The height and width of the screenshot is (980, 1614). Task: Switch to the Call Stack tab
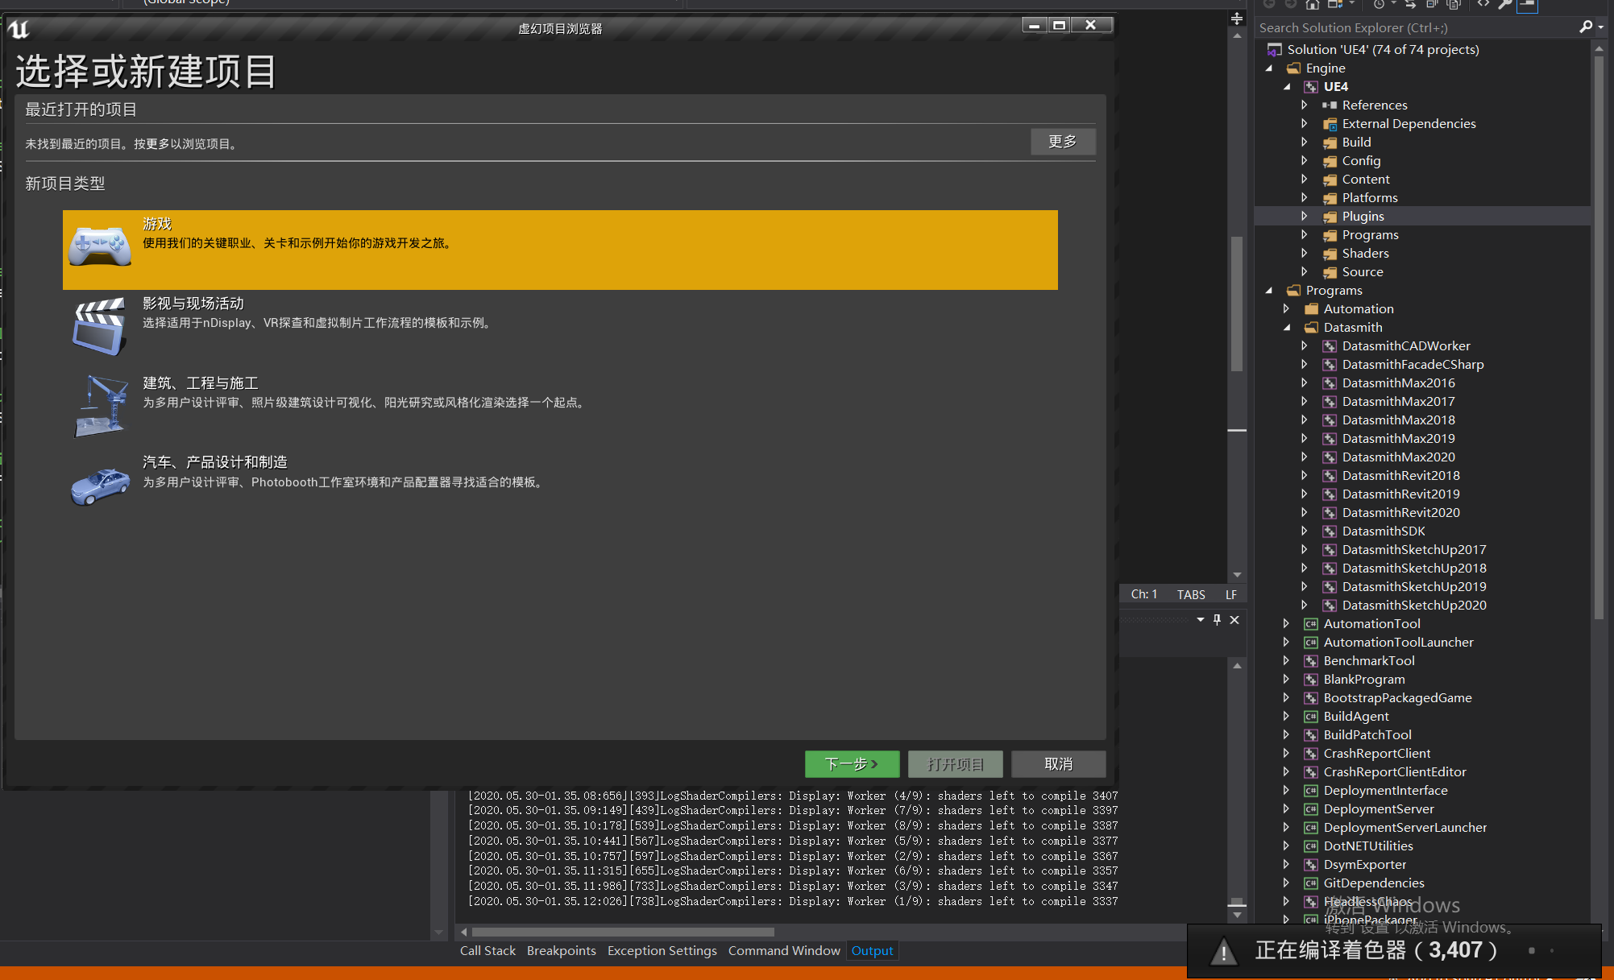tap(488, 951)
